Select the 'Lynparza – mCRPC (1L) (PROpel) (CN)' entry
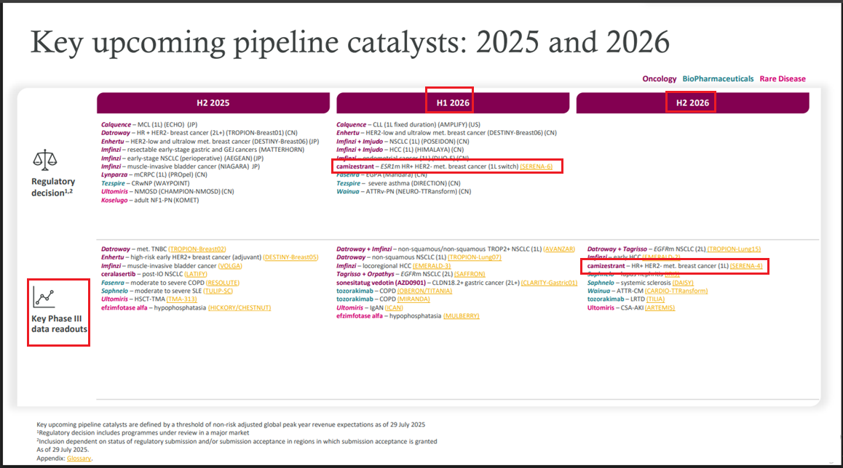 click(154, 174)
